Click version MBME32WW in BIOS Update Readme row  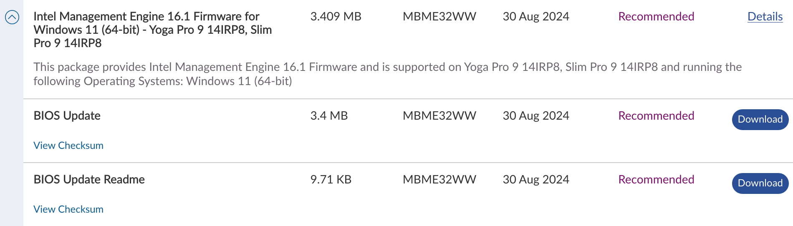click(439, 180)
